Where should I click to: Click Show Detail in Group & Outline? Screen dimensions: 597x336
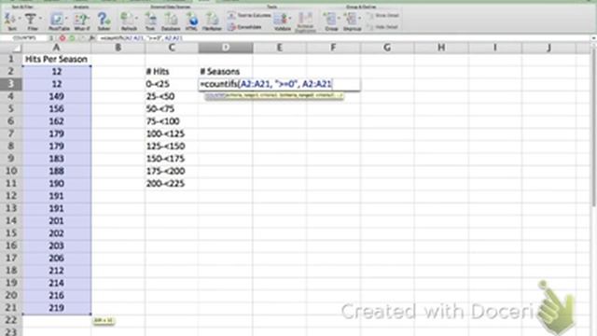[x=382, y=15]
